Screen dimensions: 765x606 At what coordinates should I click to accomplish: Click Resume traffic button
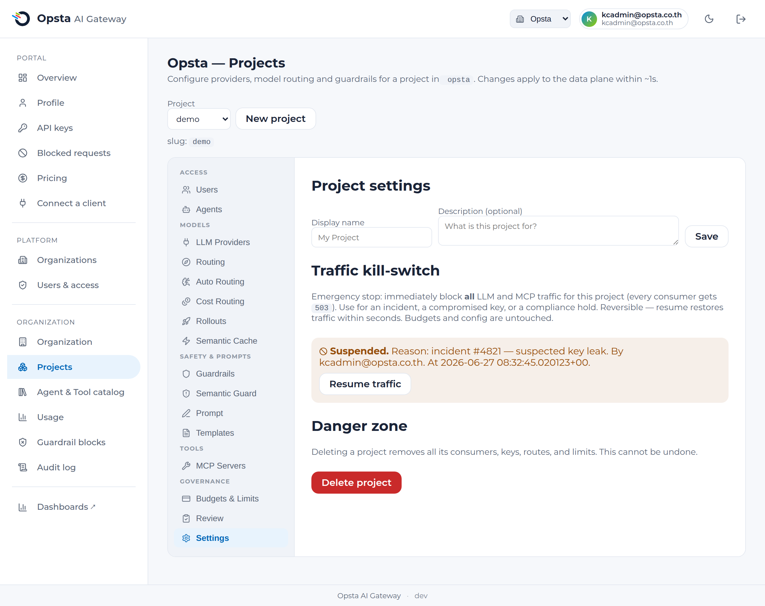pyautogui.click(x=365, y=384)
